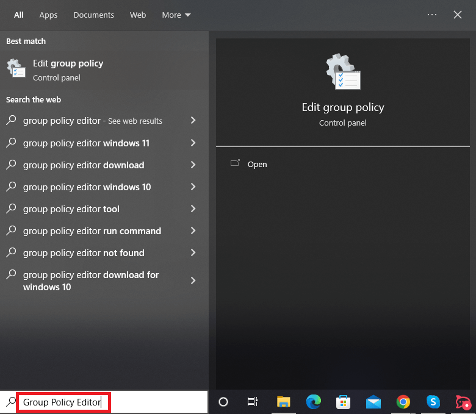The width and height of the screenshot is (476, 414).
Task: Select 'group policy editor - See web results' text
Action: (x=93, y=121)
